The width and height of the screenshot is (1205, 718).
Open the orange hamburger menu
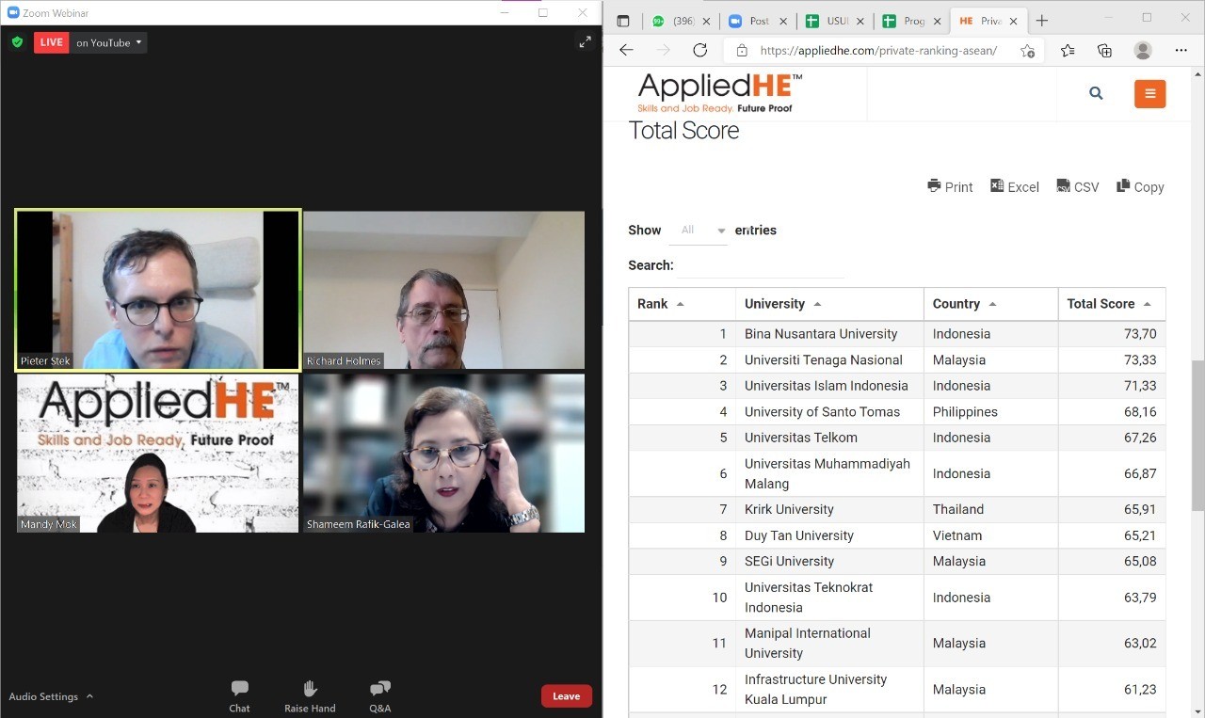click(x=1150, y=93)
